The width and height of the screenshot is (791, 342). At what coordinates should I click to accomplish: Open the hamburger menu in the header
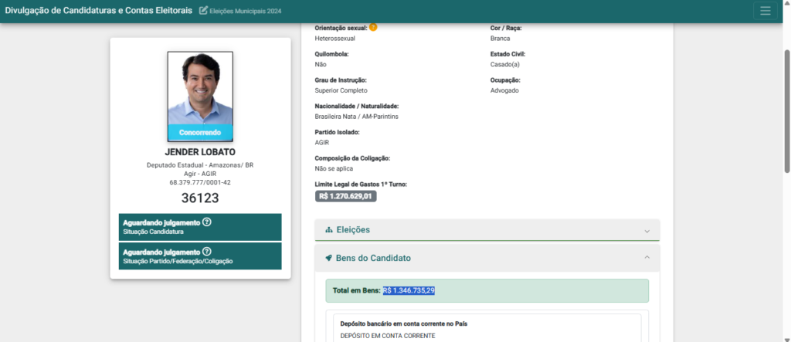pyautogui.click(x=766, y=11)
